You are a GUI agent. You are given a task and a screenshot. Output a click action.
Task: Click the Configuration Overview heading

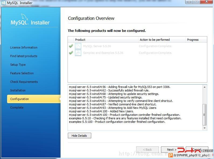tap(91, 18)
